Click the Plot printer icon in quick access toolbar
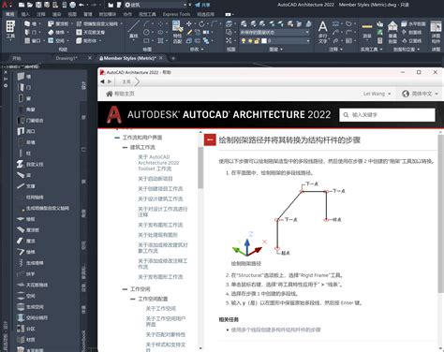 tap(72, 5)
